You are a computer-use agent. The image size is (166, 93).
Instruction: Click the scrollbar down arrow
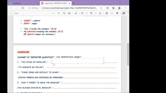(128, 92)
